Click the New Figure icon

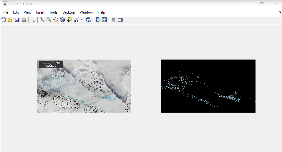(x=4, y=20)
